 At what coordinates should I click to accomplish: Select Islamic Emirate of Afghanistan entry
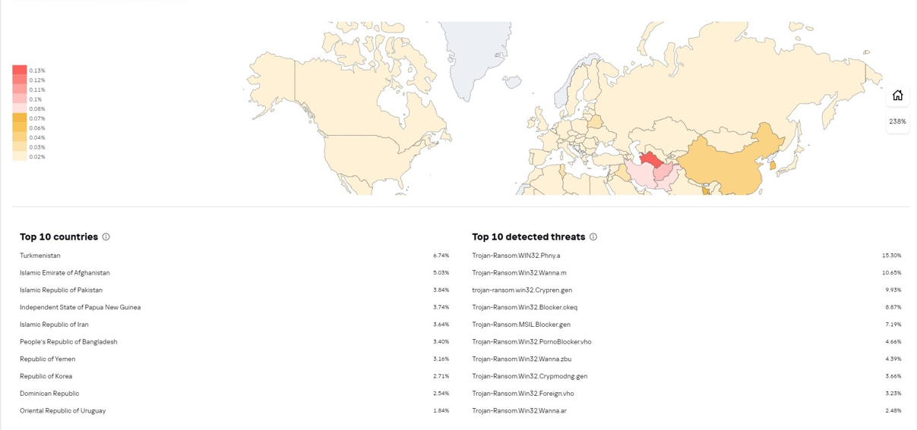[x=65, y=273]
